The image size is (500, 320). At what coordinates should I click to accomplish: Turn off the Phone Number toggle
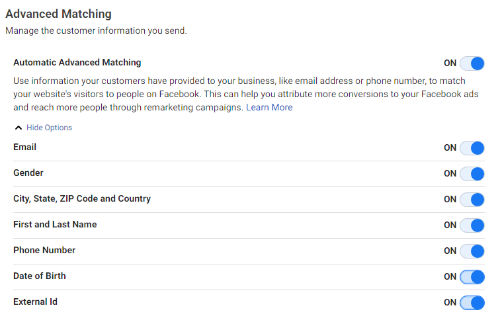point(472,251)
